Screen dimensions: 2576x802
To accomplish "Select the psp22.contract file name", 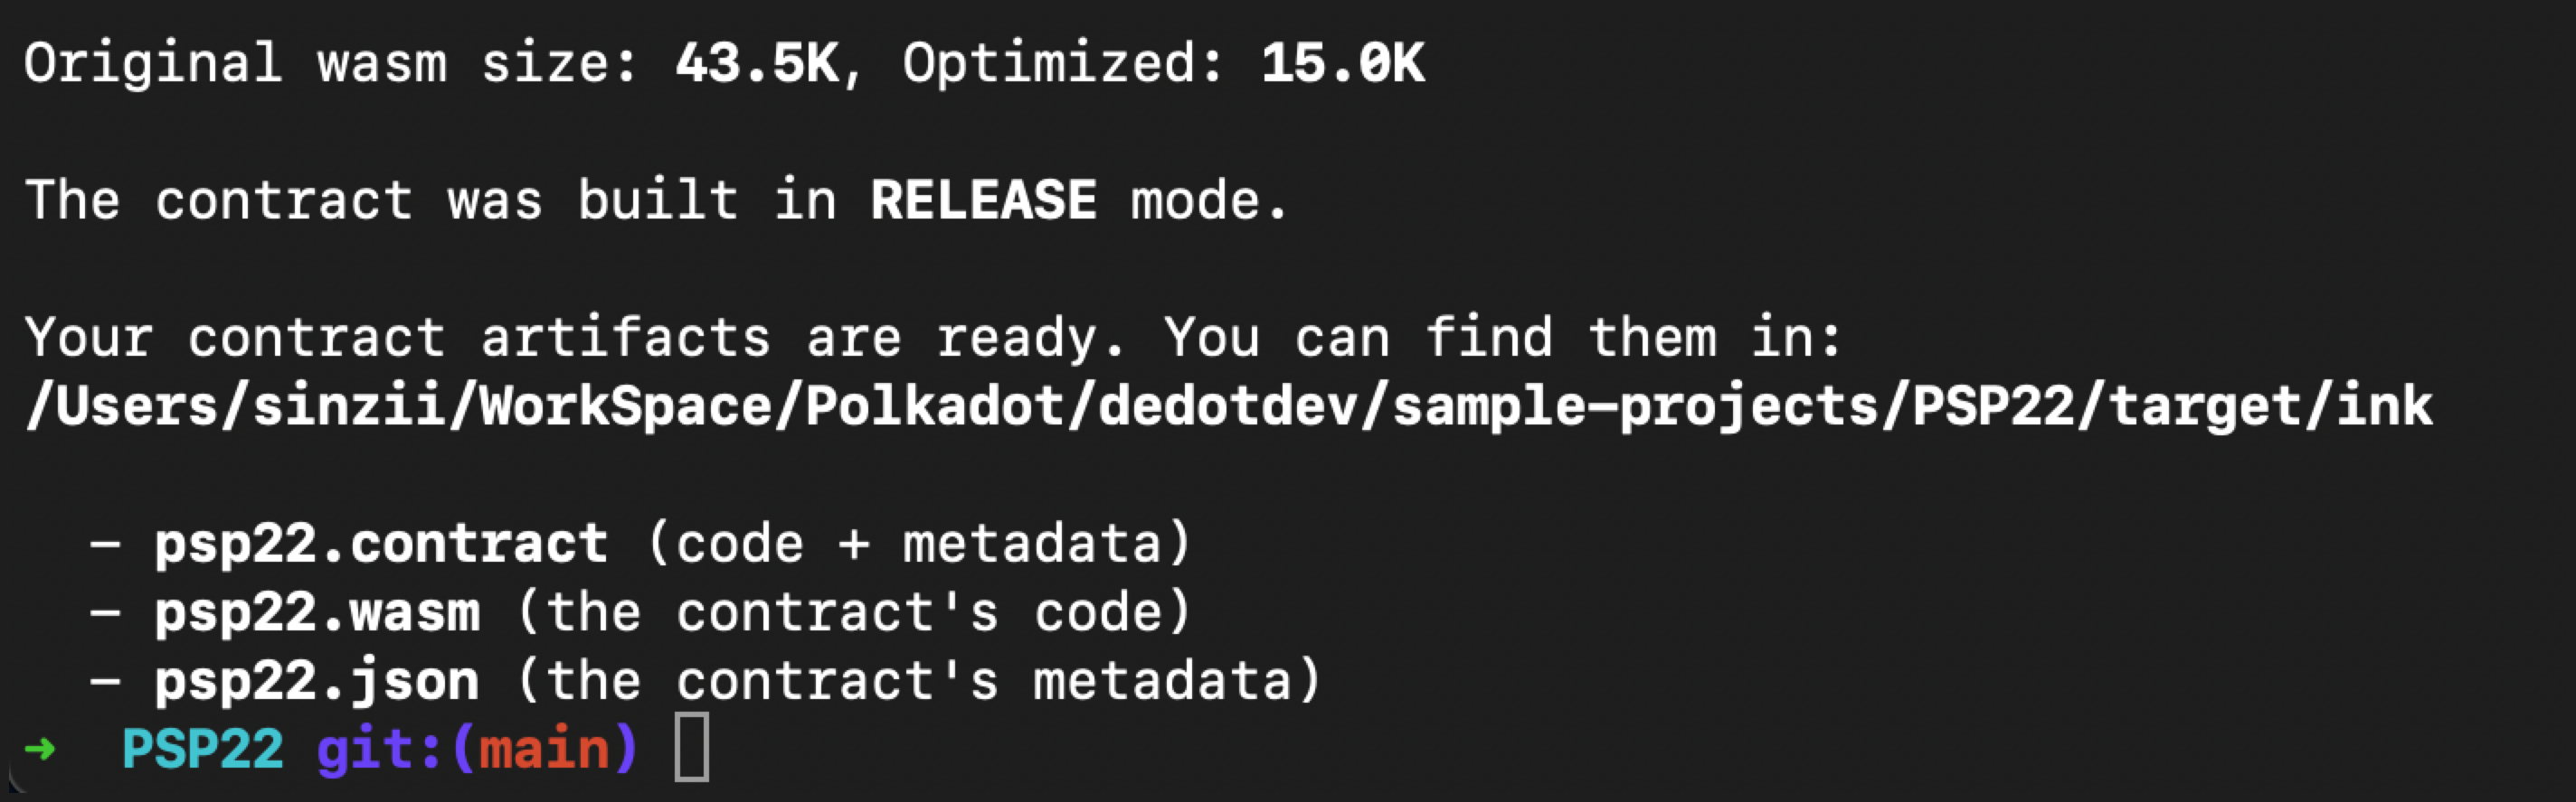I will point(380,544).
